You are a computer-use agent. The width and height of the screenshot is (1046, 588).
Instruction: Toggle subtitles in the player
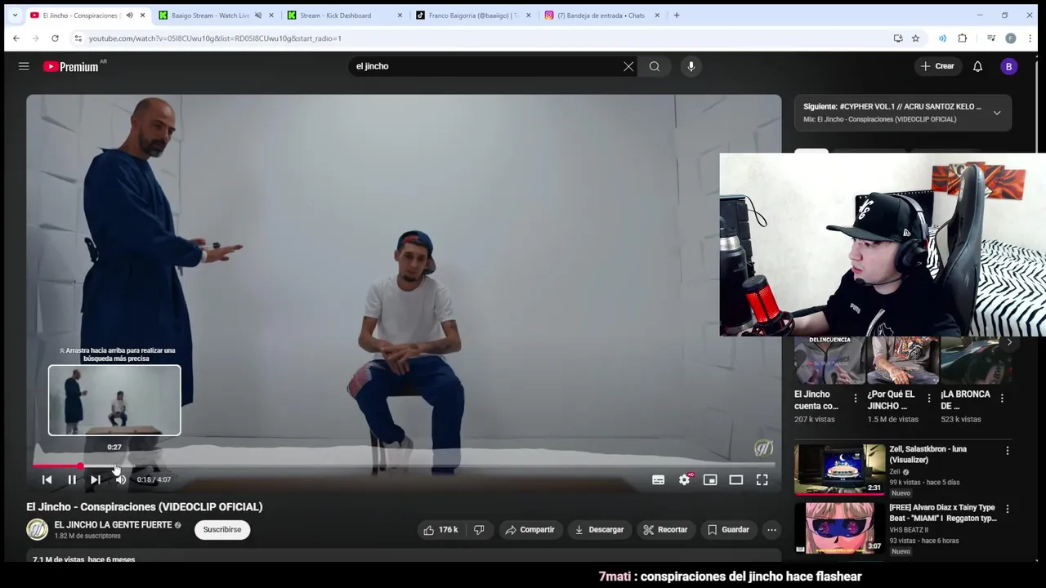coord(659,480)
